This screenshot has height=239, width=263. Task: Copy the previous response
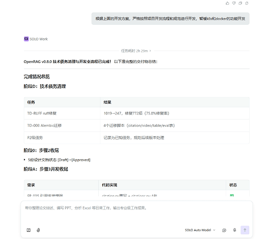(240, 3)
